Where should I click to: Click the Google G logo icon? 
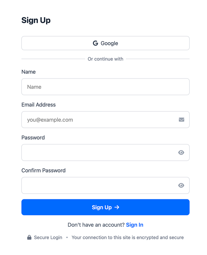tap(95, 43)
